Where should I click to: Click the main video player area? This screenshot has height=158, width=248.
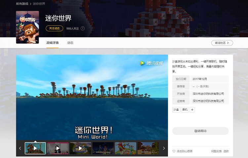92,97
